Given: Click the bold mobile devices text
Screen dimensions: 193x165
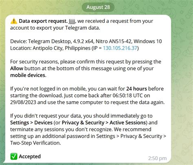Looking at the screenshot, I should coord(28,75).
